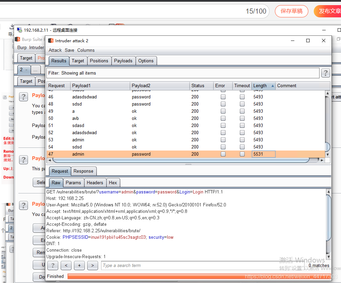This screenshot has width=341, height=283.
Task: Select highlighted row 47 admin password
Action: click(x=186, y=154)
